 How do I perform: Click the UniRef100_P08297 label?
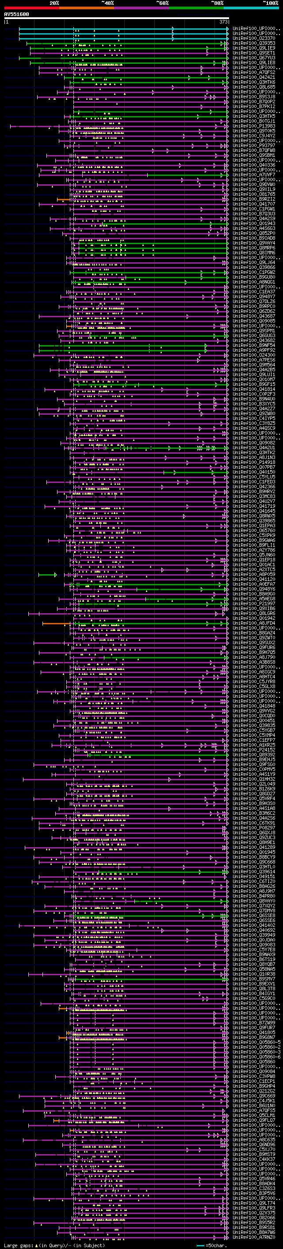[x=254, y=828]
